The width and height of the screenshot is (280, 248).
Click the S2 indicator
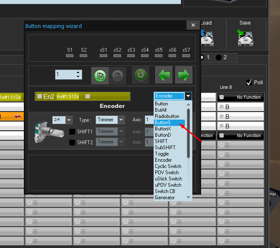point(83,56)
